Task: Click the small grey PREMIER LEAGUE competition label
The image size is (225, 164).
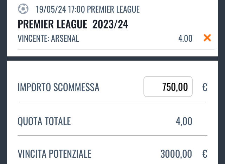Action: [x=113, y=9]
